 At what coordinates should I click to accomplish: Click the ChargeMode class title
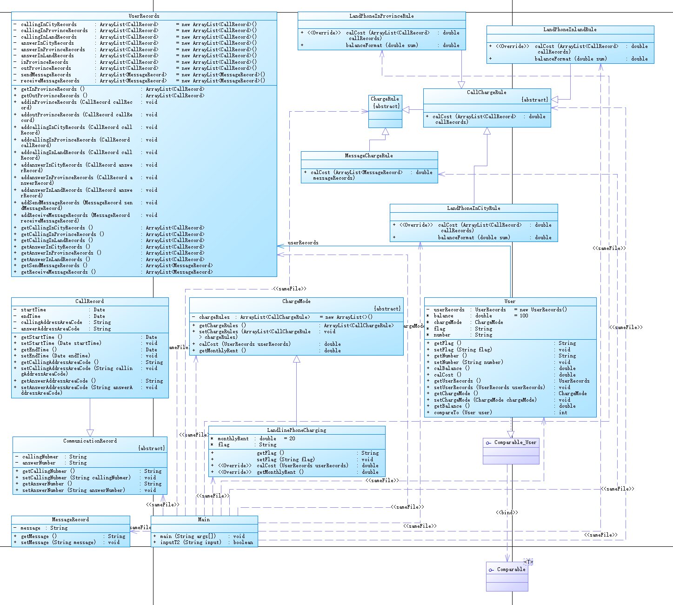click(x=296, y=302)
